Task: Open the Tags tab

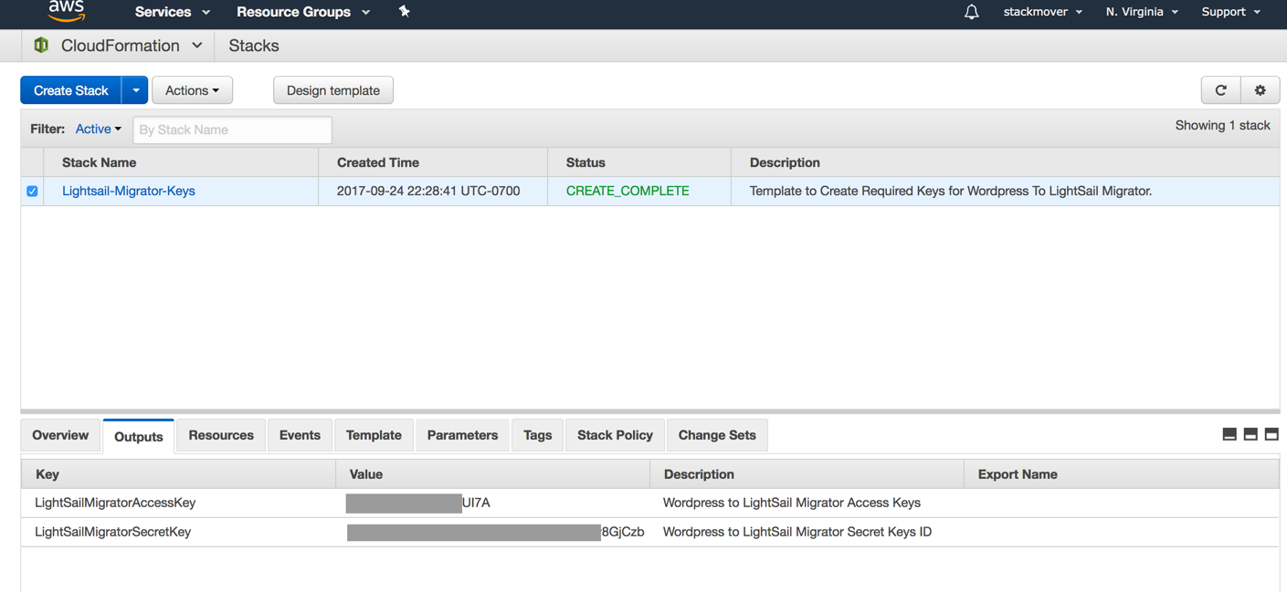Action: (x=537, y=435)
